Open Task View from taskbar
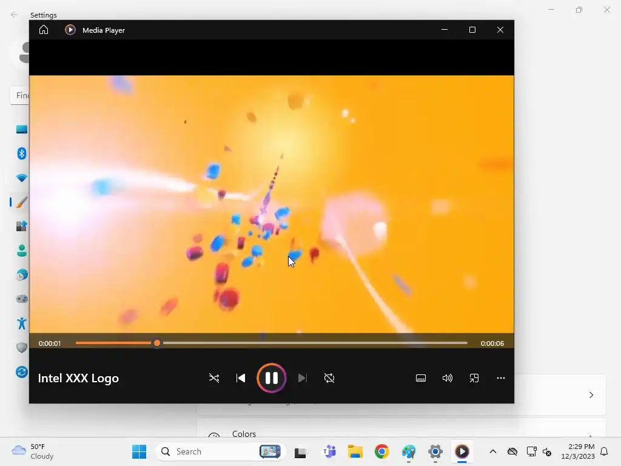Screen dimensions: 621x466 [300, 451]
